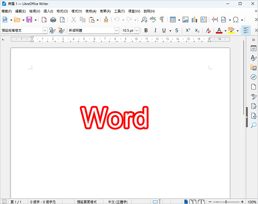Click the Copy icon
Screen dimensions: 258x204
[83, 20]
